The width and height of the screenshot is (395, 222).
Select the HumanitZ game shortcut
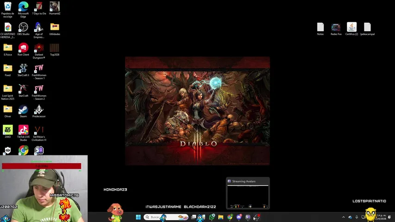tap(55, 8)
